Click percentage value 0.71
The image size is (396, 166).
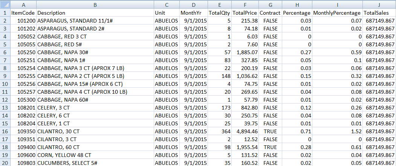pos(297,131)
